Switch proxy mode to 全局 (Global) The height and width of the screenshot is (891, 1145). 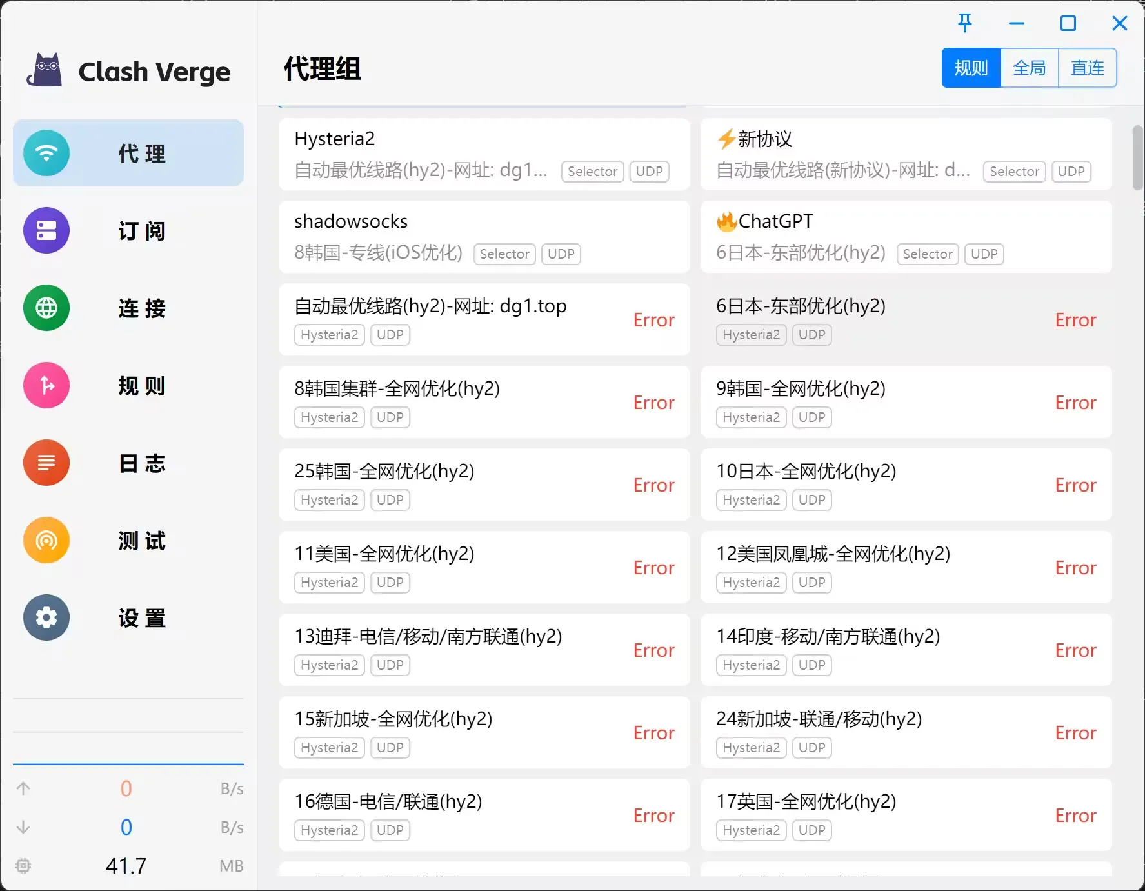pos(1029,68)
